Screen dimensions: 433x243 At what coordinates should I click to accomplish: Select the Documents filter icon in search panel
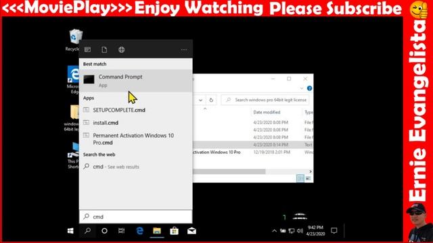click(104, 49)
